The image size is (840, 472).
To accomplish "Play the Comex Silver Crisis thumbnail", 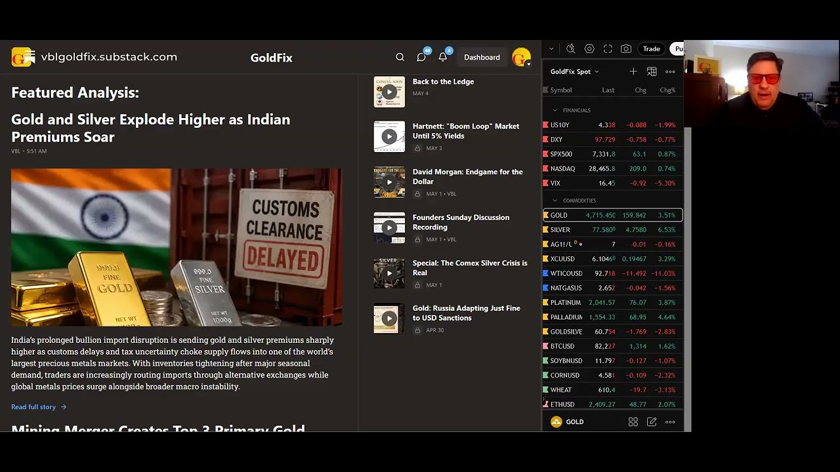I will pyautogui.click(x=389, y=273).
